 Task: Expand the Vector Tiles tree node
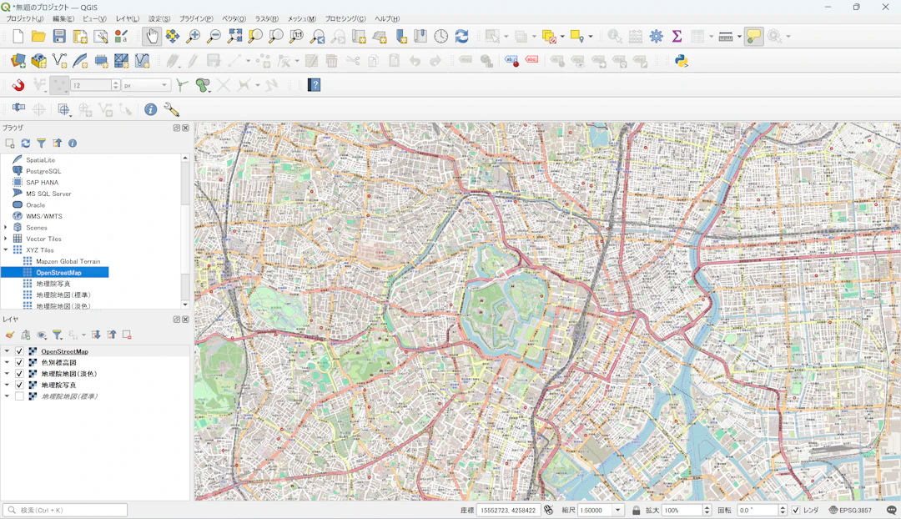coord(6,239)
